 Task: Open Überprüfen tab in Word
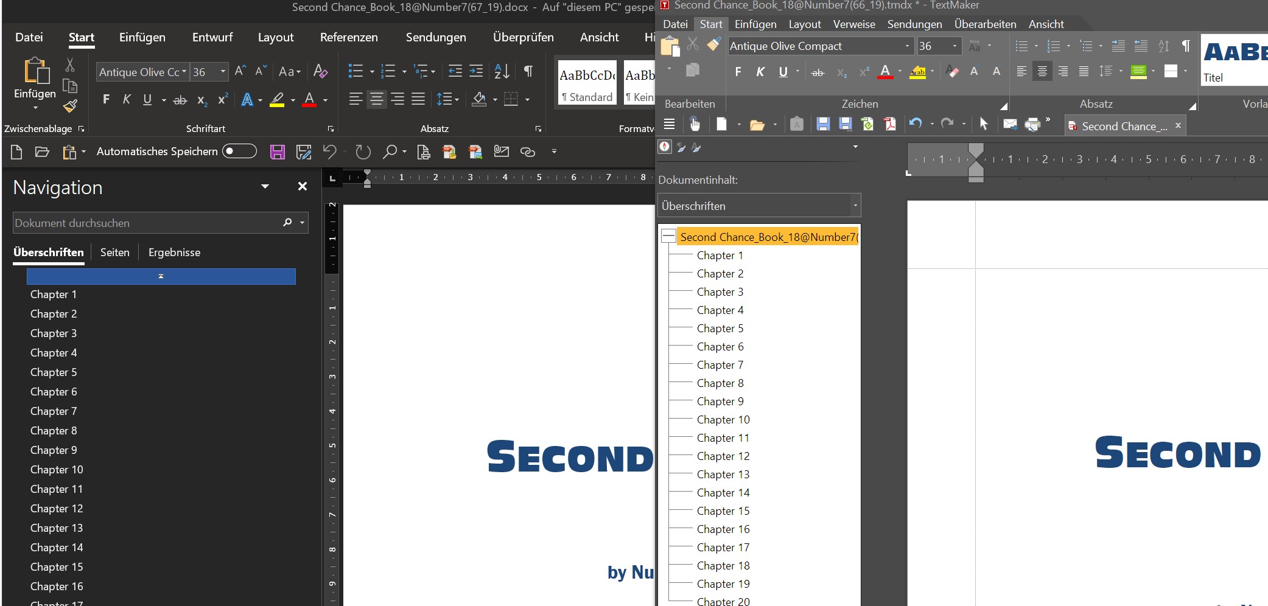[524, 37]
